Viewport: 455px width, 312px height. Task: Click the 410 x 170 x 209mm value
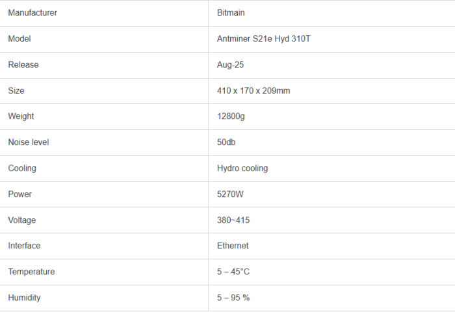pos(253,91)
